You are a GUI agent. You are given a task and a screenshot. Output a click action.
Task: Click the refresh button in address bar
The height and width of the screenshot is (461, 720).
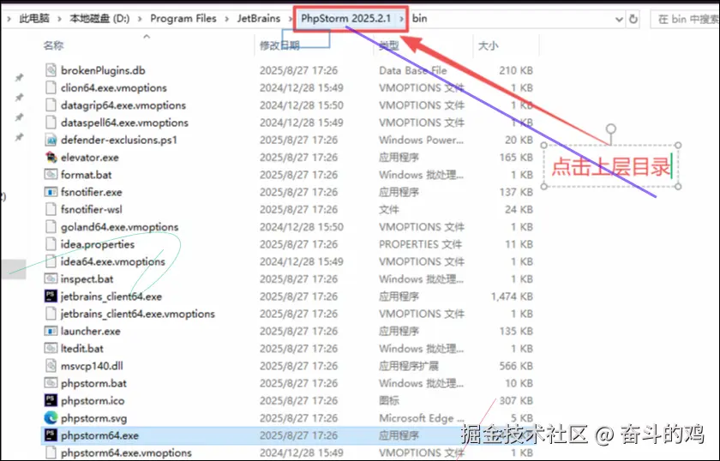pos(633,19)
